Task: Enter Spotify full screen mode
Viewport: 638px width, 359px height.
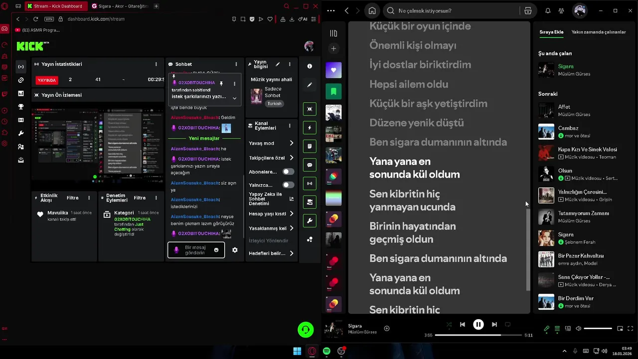Action: click(x=631, y=329)
